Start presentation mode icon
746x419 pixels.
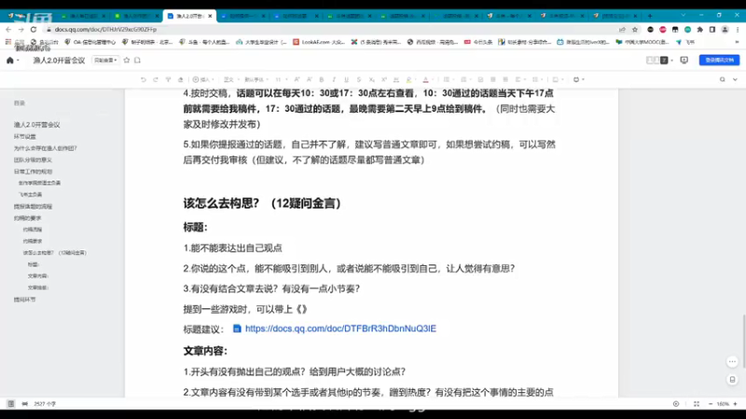pos(684,61)
